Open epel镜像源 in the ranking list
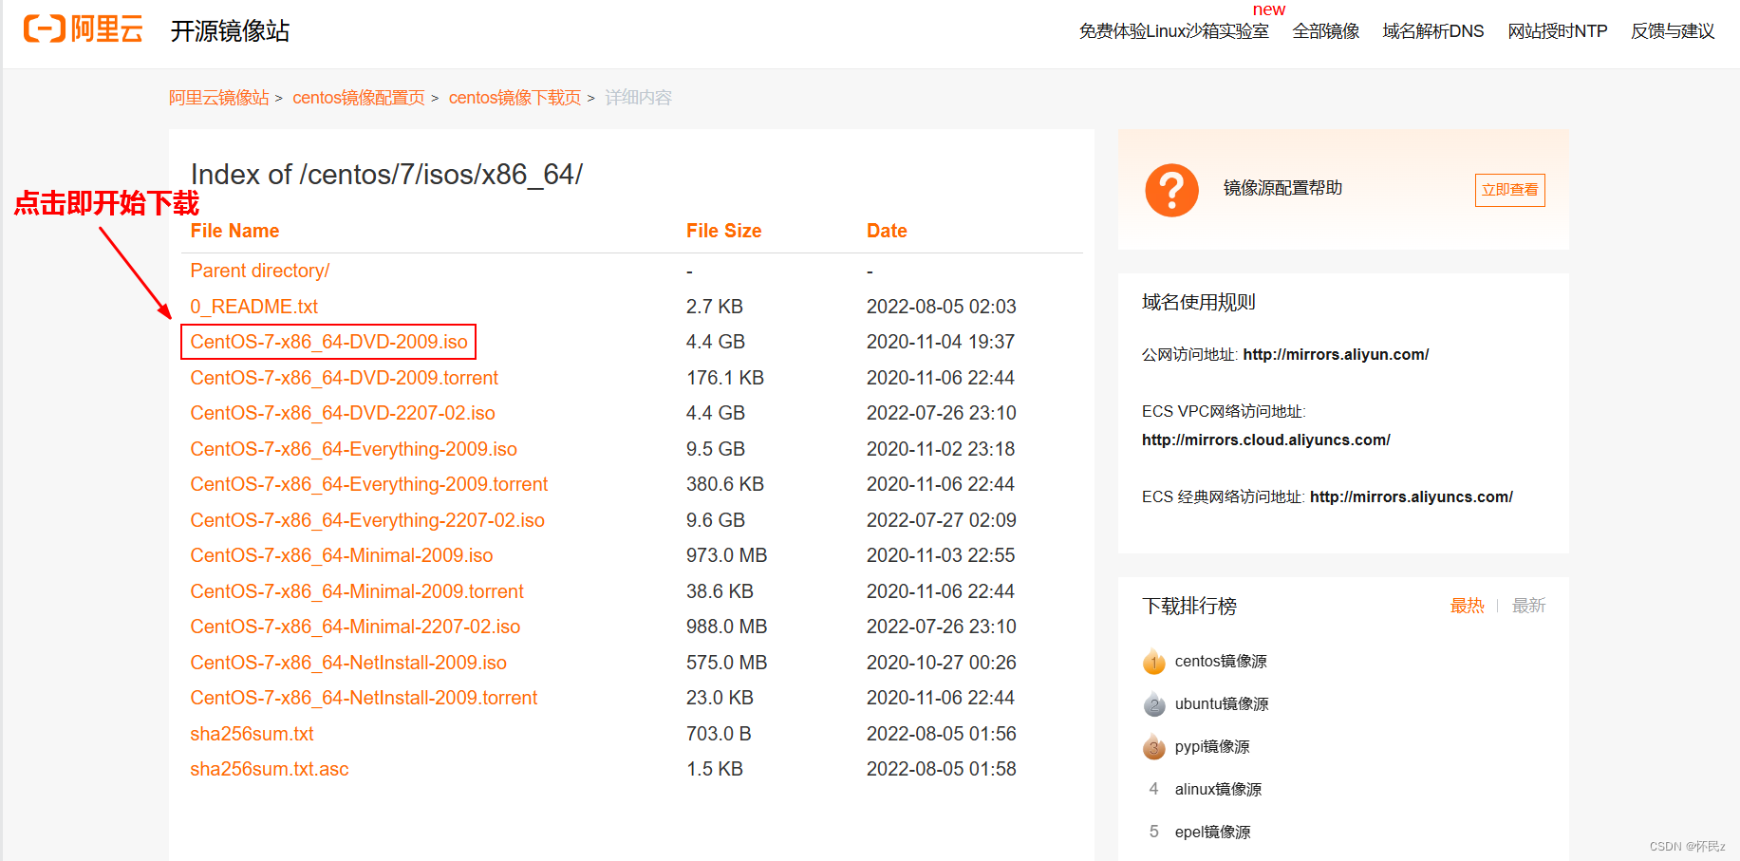The image size is (1740, 861). pyautogui.click(x=1212, y=833)
